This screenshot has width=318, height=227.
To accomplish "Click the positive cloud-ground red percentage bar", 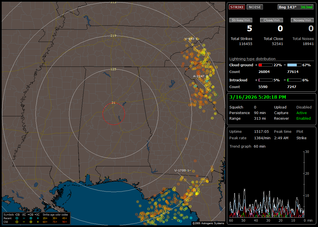I will (x=265, y=65).
